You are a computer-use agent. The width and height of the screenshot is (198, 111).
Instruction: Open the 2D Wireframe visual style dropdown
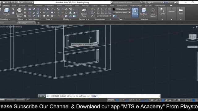[122, 9]
